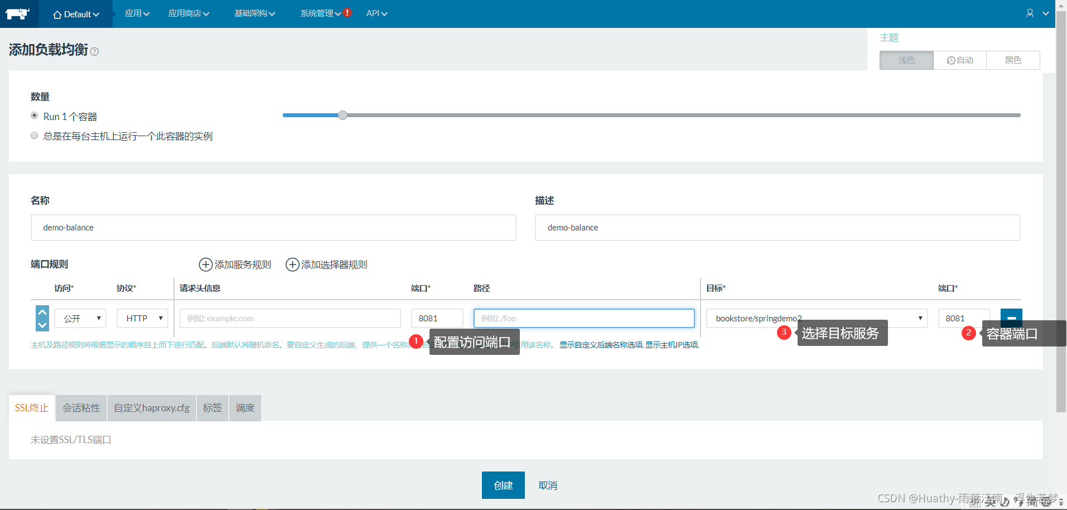This screenshot has height=510, width=1067.
Task: Click the 未设置SSL/TLS端口 text
Action: 71,440
